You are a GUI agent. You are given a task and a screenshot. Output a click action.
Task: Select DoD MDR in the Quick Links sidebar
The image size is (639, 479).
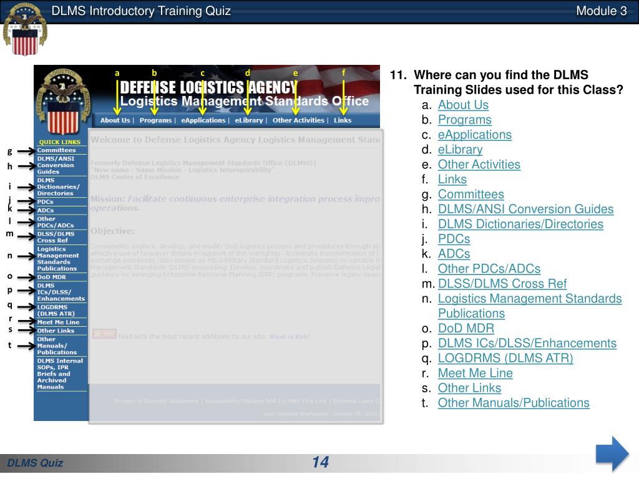coord(51,277)
